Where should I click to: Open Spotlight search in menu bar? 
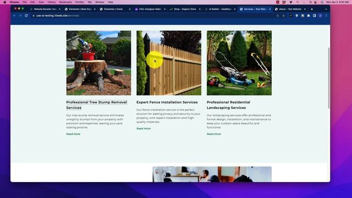pos(310,2)
